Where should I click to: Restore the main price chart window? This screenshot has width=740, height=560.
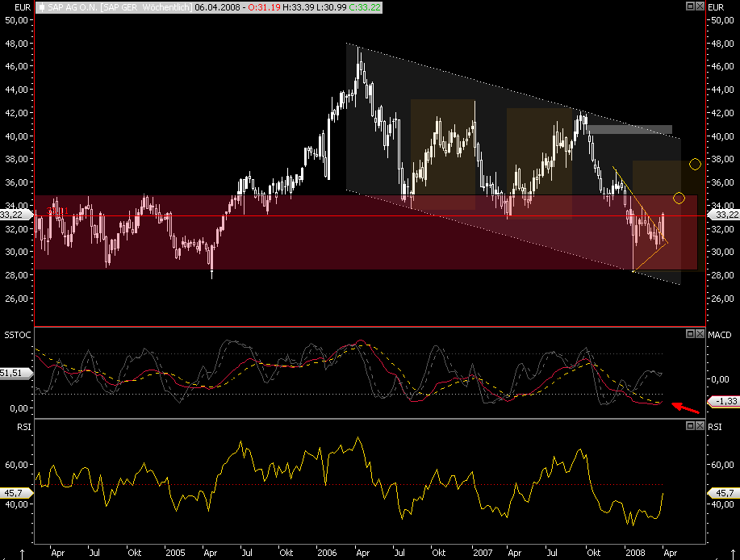[688, 6]
